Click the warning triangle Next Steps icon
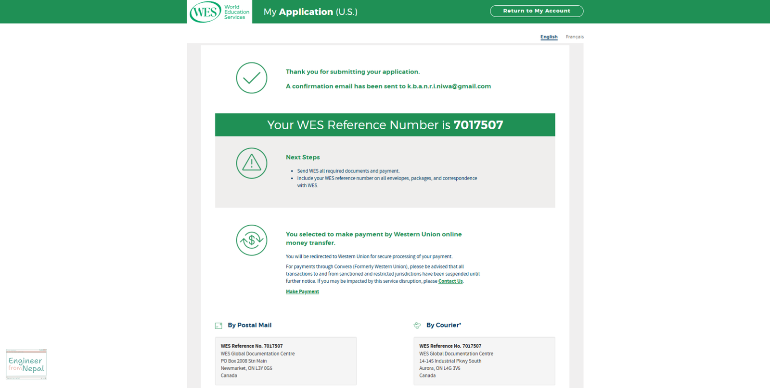Viewport: 770px width, 388px height. coord(252,163)
